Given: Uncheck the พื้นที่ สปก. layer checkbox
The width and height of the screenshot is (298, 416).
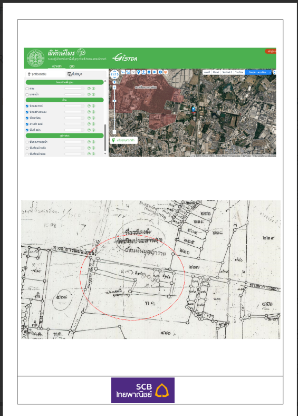Looking at the screenshot, I should 27,130.
